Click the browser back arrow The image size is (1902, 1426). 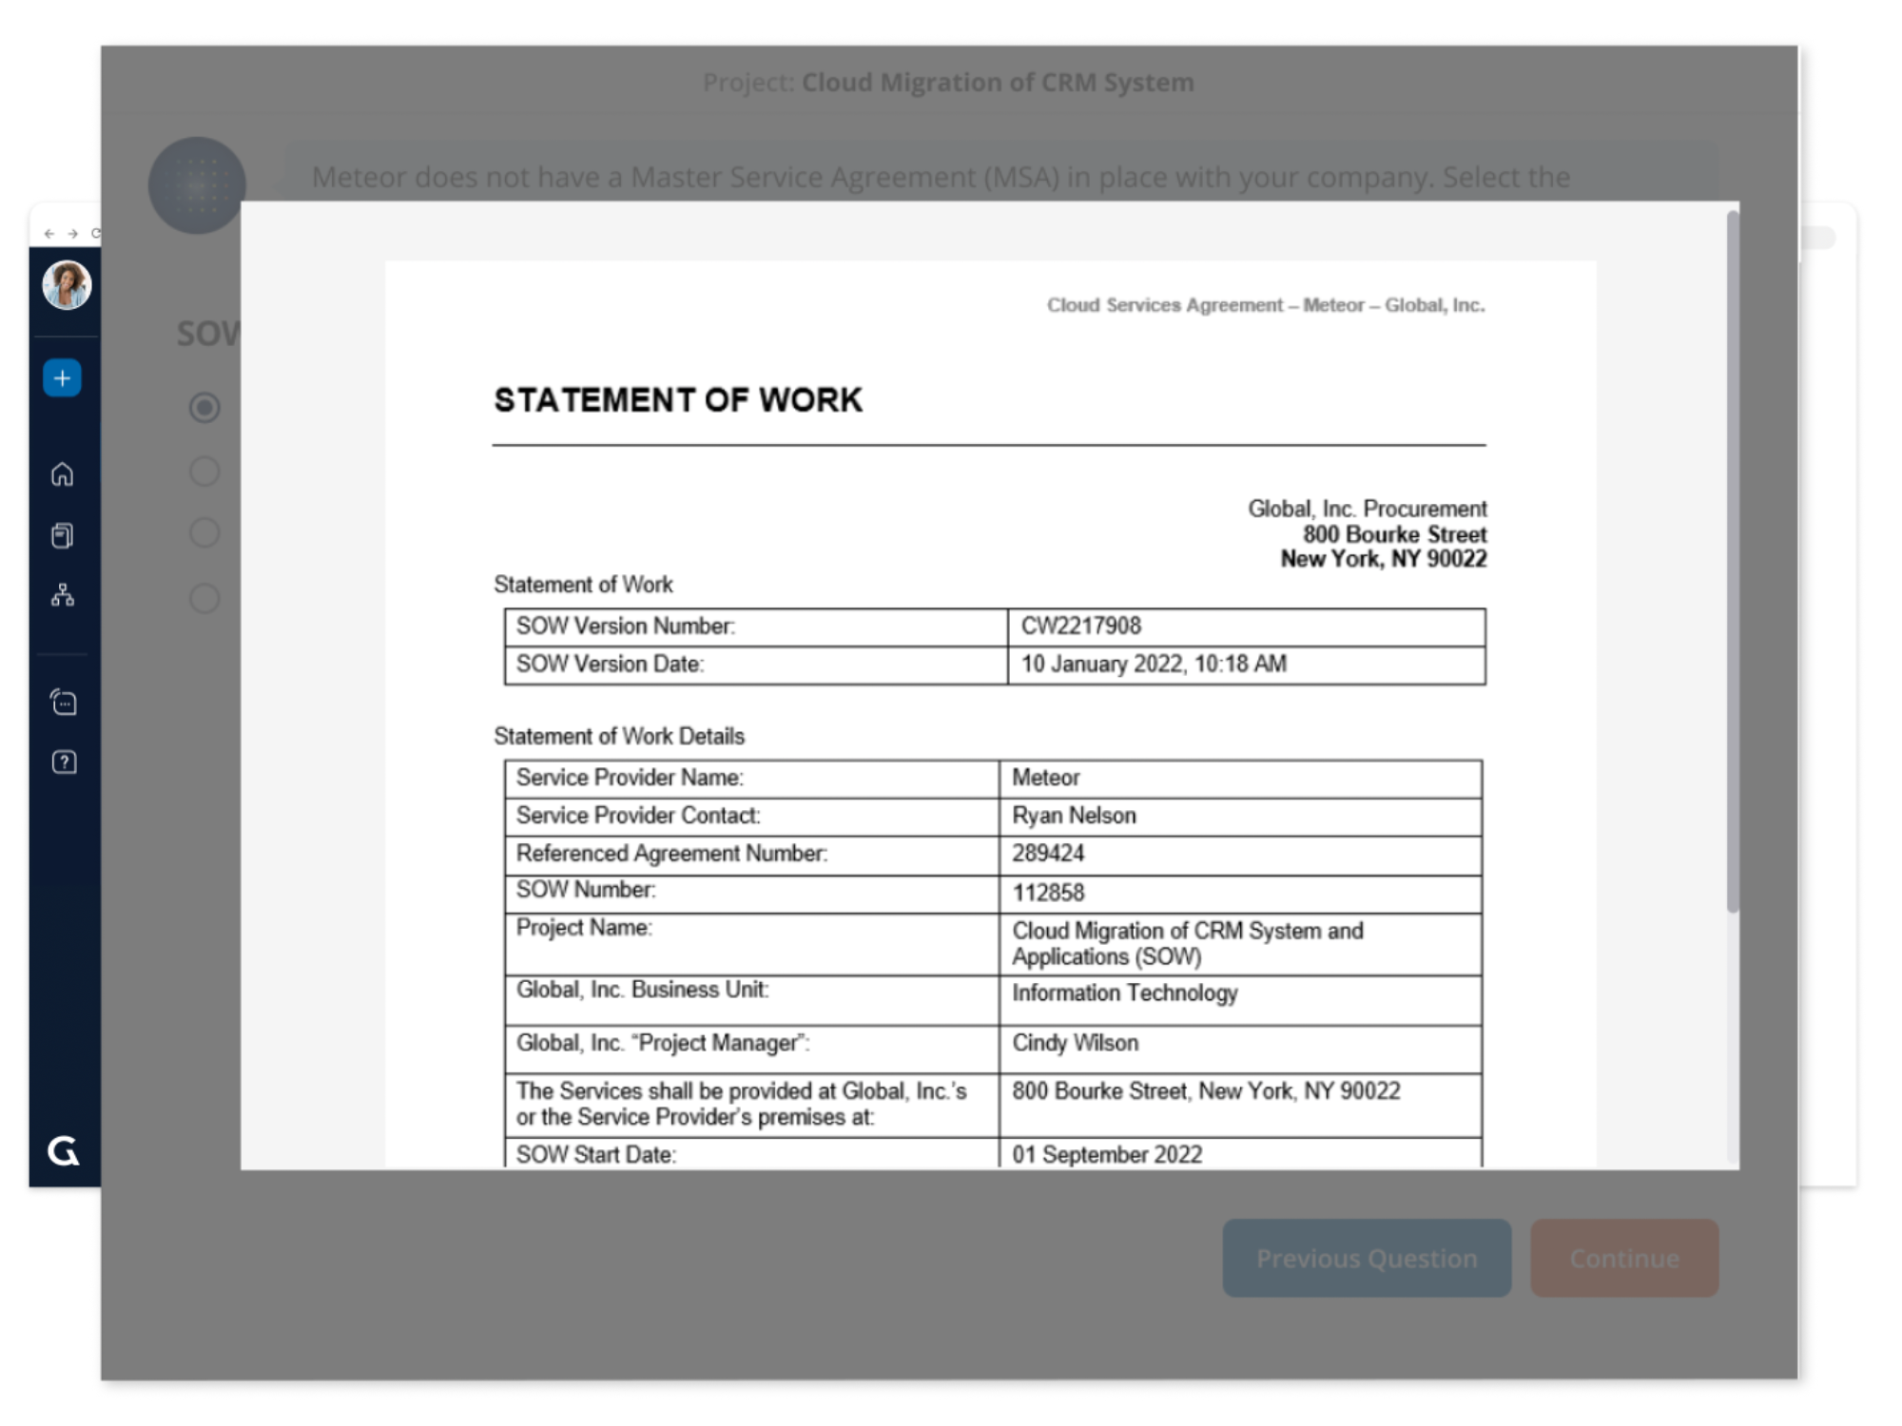(x=49, y=233)
